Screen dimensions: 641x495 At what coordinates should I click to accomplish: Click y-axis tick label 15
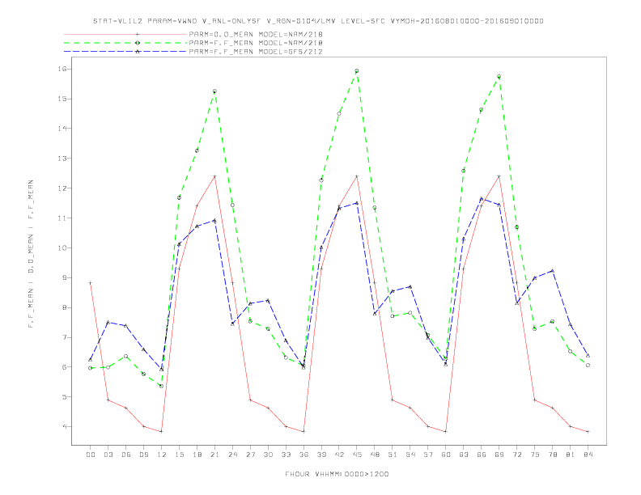click(62, 99)
